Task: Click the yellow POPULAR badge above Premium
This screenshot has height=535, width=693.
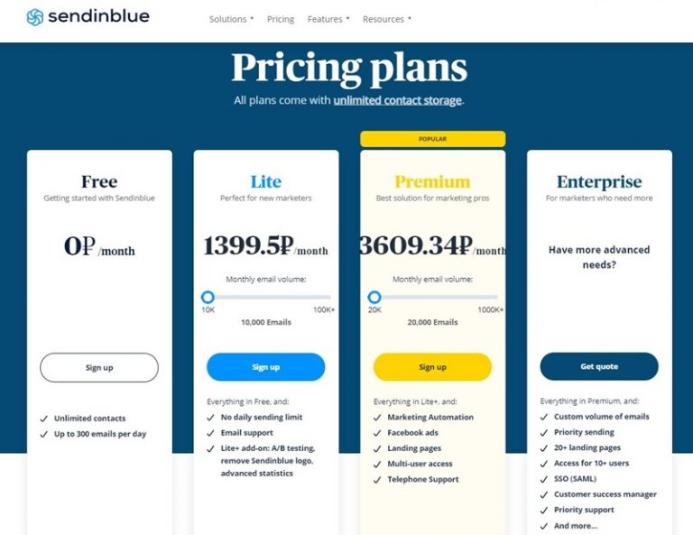Action: [432, 139]
